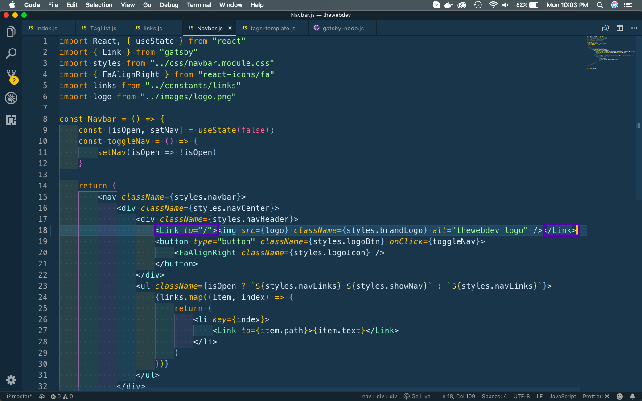Open the Terminal menu
642x401 pixels.
199,5
